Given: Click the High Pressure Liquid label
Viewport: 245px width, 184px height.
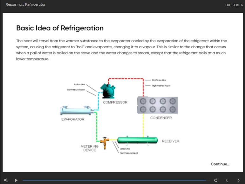Looking at the screenshot, I should tap(129, 153).
